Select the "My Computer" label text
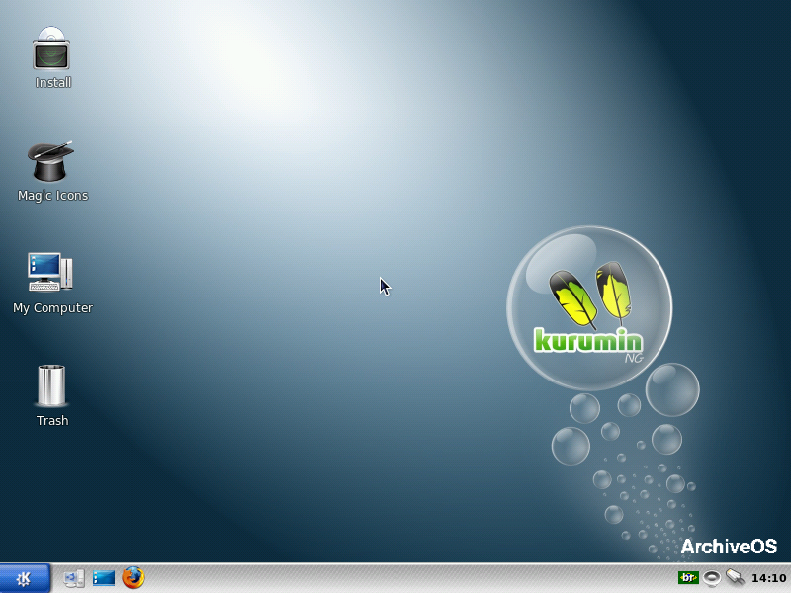This screenshot has height=593, width=791. point(53,308)
